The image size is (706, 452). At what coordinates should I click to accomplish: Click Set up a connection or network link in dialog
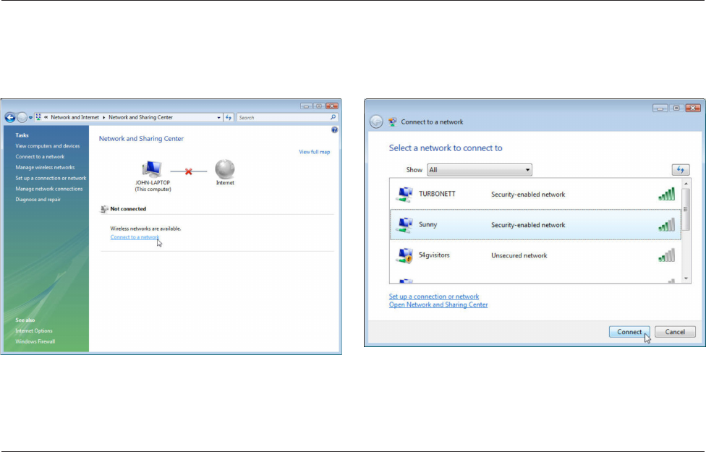click(434, 297)
